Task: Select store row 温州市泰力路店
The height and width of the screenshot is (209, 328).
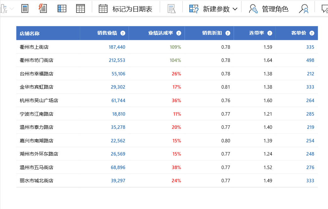Action: [167, 127]
